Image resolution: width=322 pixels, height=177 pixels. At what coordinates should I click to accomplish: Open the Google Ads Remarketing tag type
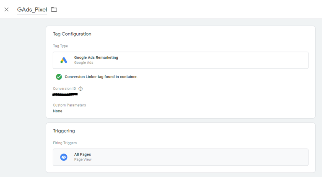[x=181, y=60]
